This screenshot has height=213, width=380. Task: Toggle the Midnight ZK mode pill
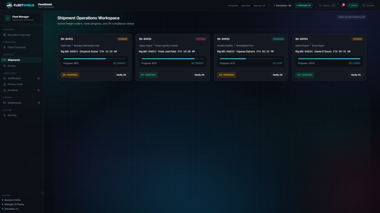[x=304, y=5]
